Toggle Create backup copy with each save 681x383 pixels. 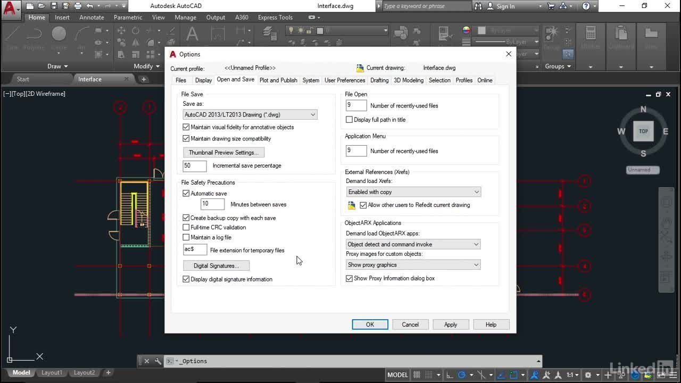tap(186, 218)
